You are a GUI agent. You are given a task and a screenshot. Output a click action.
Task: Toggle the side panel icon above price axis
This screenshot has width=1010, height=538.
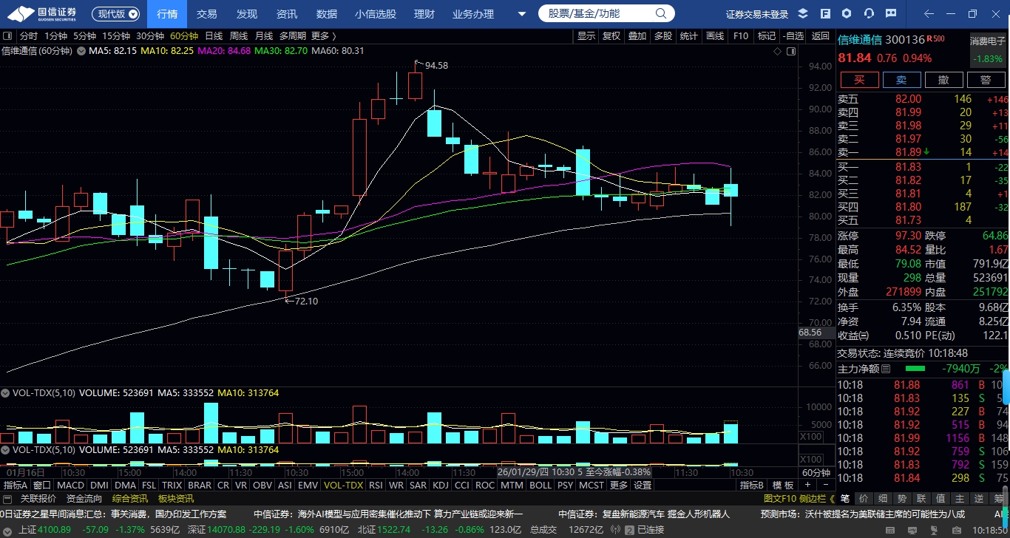point(791,51)
